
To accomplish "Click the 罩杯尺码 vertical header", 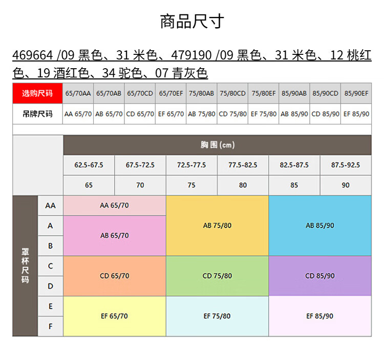I will pyautogui.click(x=25, y=265).
